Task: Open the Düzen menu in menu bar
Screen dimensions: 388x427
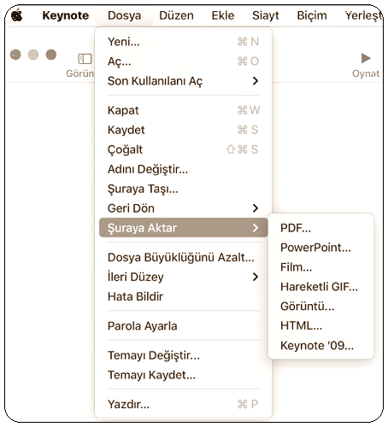Action: [176, 15]
